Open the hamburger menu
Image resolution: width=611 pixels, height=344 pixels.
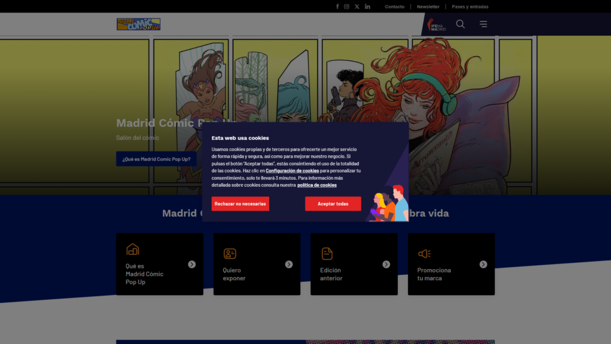(x=483, y=24)
